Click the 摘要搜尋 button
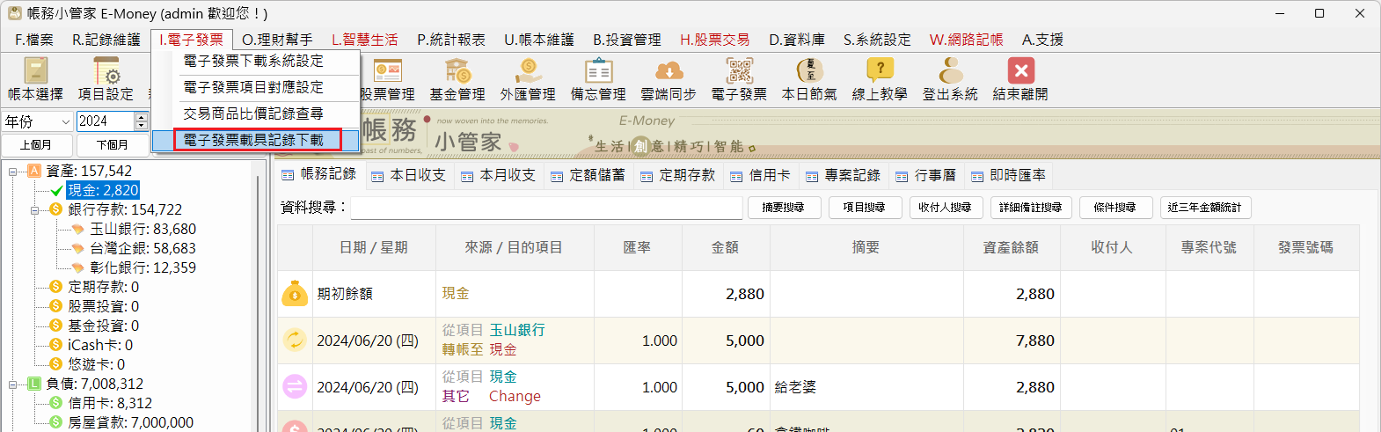The image size is (1381, 432). tap(783, 208)
